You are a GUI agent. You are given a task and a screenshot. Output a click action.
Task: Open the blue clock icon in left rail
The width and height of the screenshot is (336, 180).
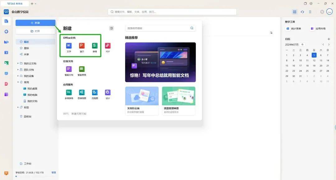6,32
